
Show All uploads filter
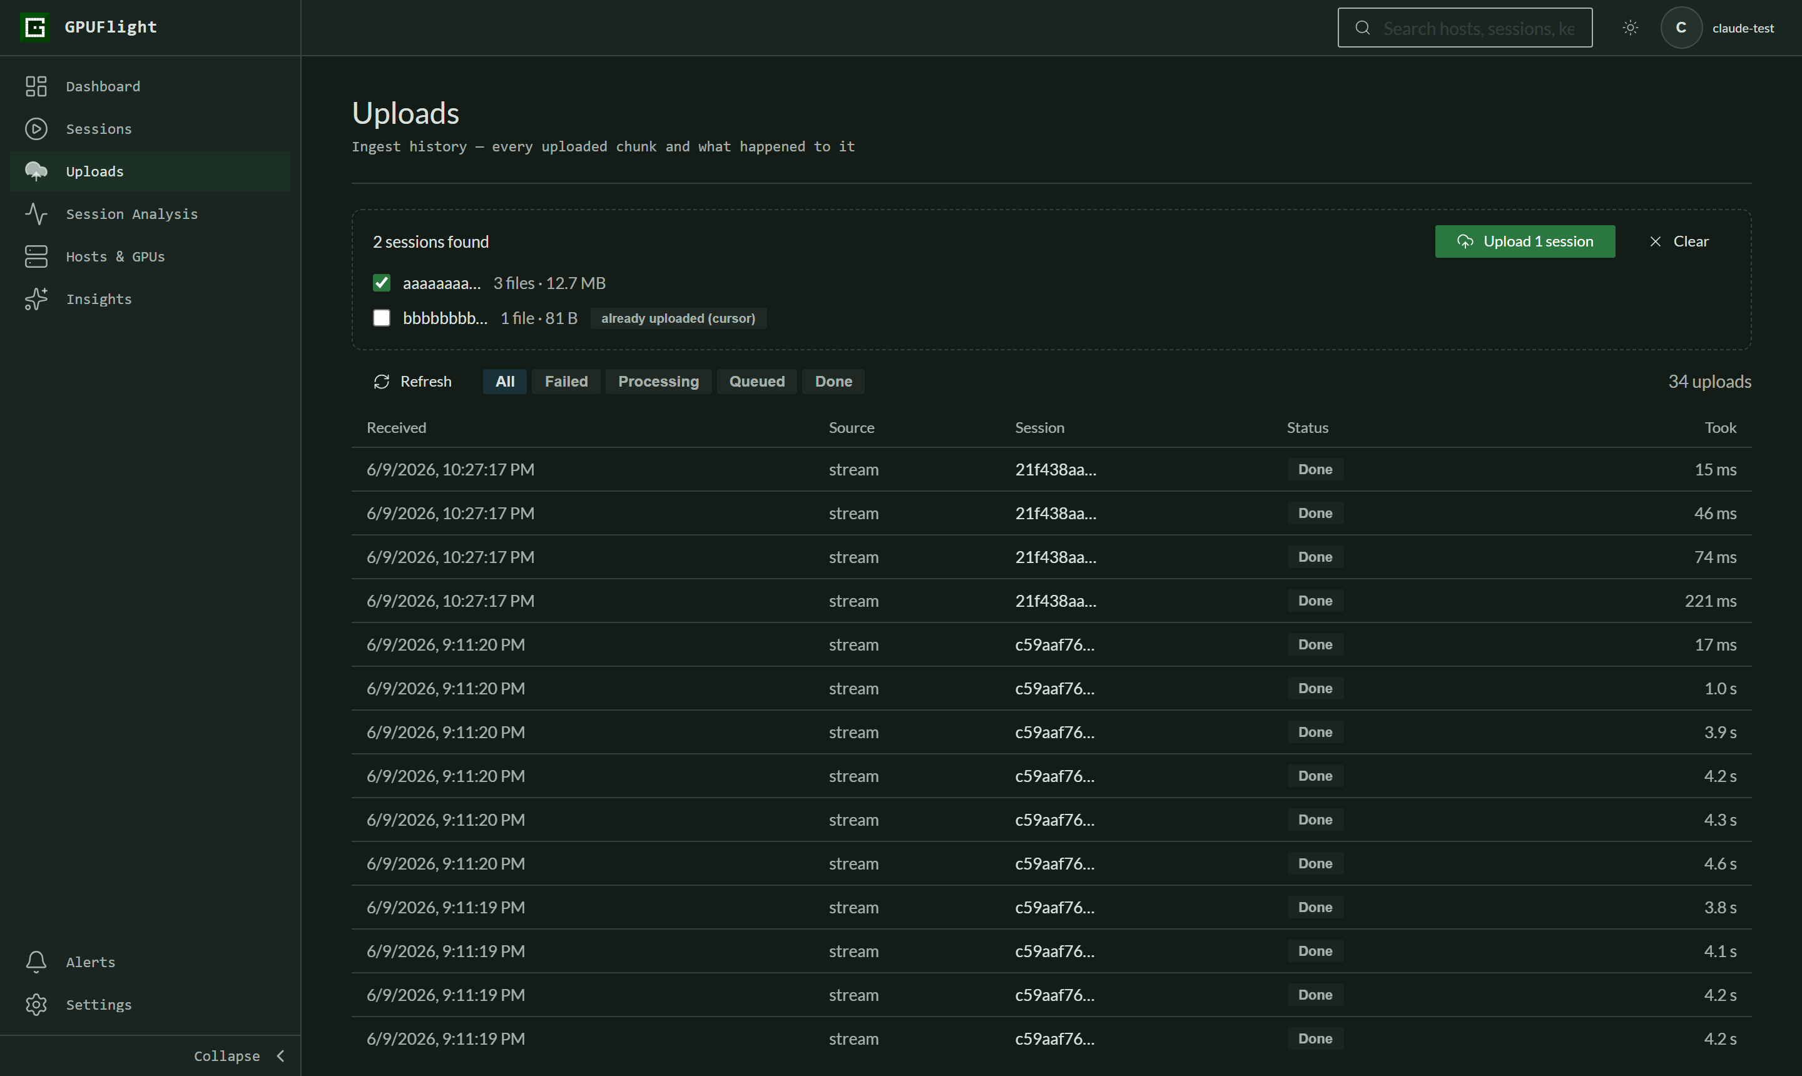[x=505, y=382]
